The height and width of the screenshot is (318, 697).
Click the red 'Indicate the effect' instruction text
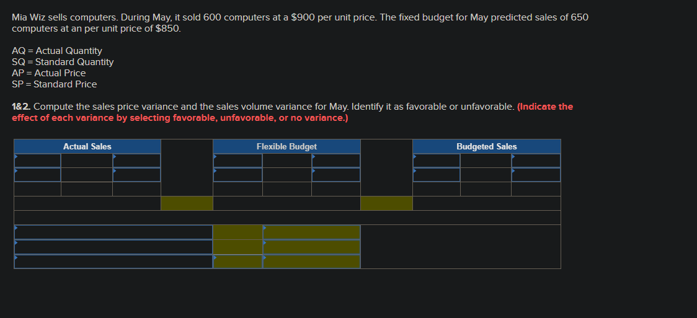pyautogui.click(x=293, y=112)
